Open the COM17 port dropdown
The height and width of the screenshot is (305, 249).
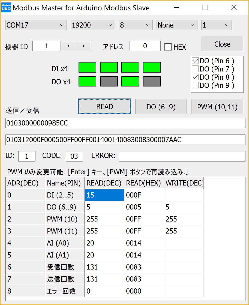(x=36, y=25)
